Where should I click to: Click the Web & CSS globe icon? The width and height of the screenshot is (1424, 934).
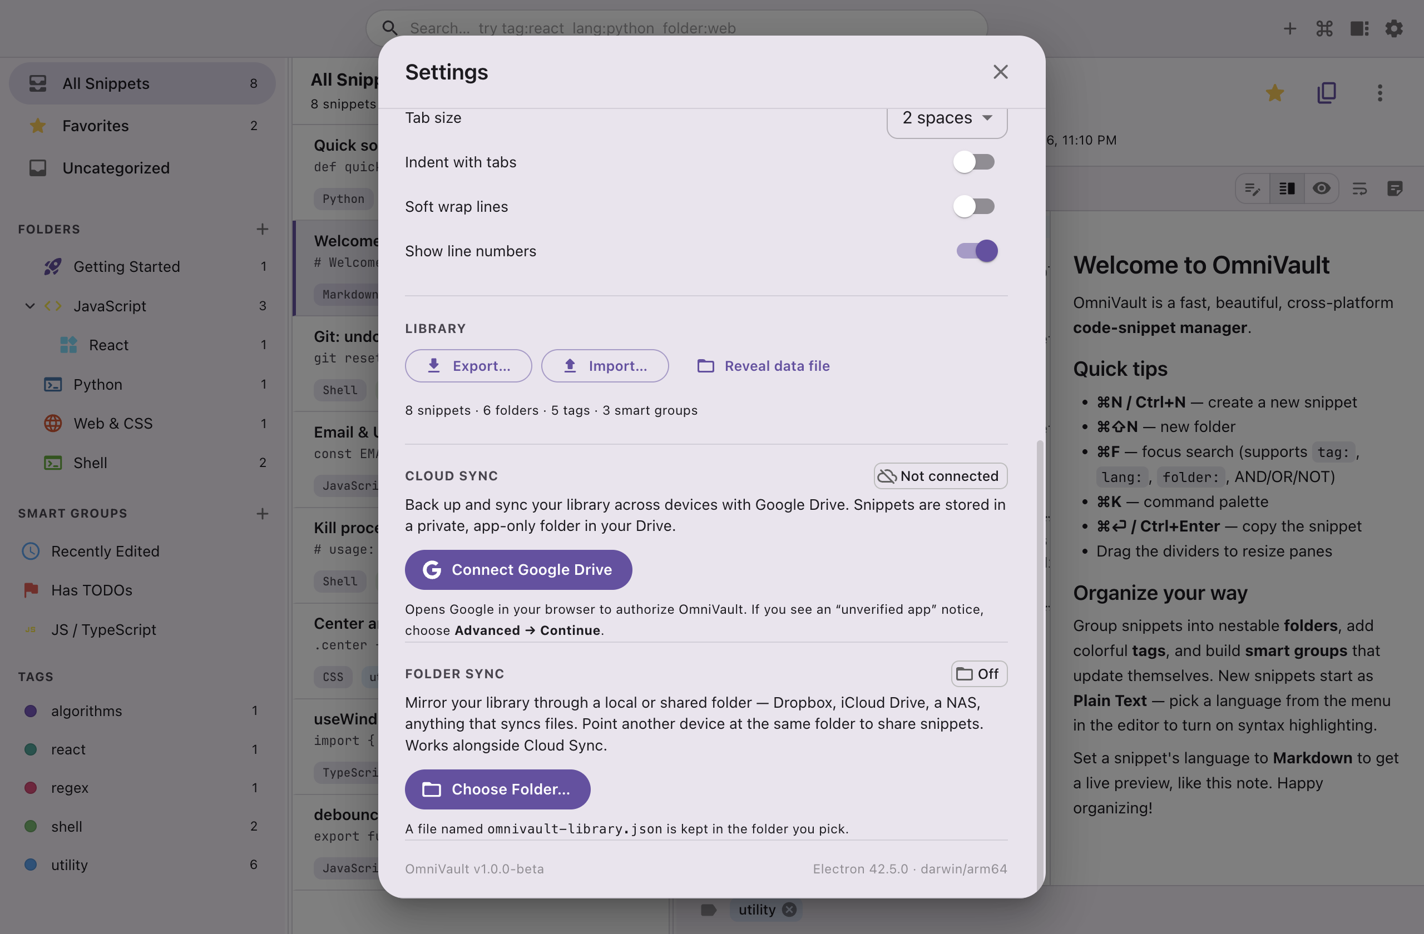[53, 423]
